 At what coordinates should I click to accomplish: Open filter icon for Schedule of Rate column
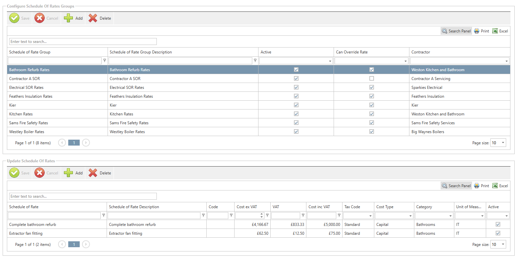coord(104,215)
